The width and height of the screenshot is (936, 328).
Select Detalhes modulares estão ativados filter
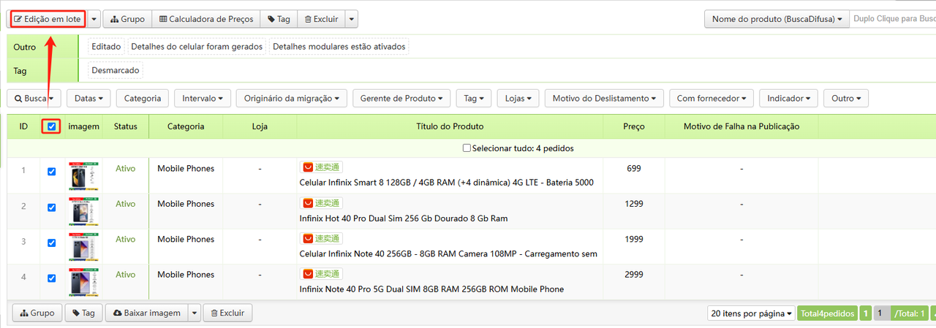[339, 46]
